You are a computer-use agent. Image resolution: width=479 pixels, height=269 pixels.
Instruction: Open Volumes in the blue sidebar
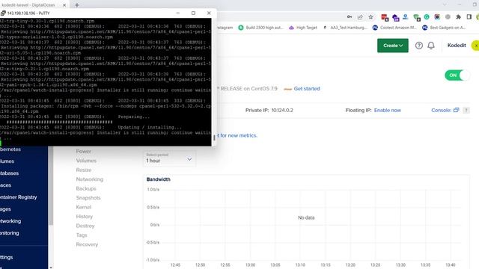(x=7, y=161)
